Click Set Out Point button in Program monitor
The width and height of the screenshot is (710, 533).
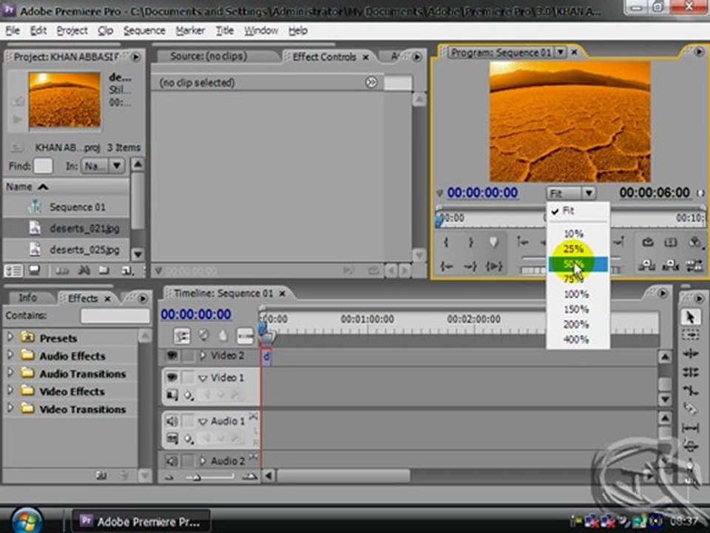click(470, 243)
